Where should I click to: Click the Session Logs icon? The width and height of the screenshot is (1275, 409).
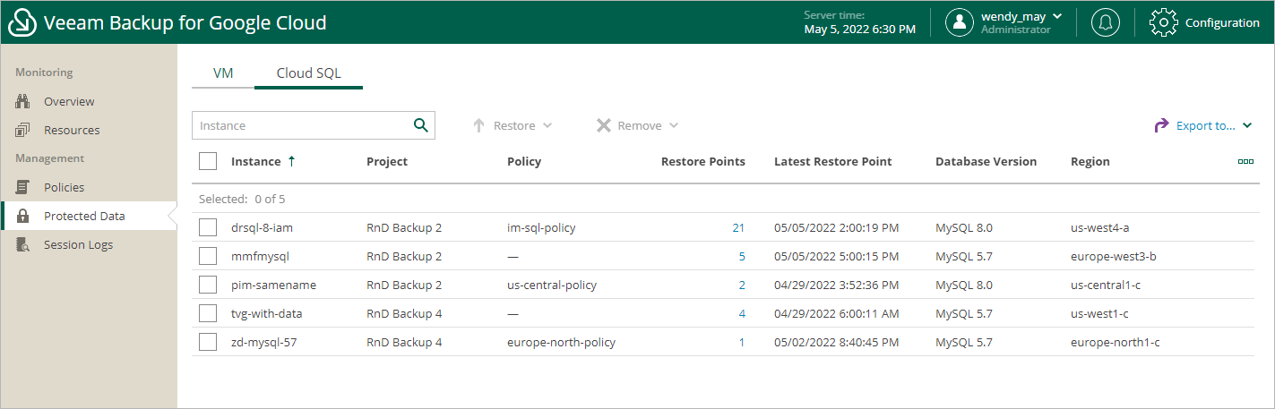(24, 244)
